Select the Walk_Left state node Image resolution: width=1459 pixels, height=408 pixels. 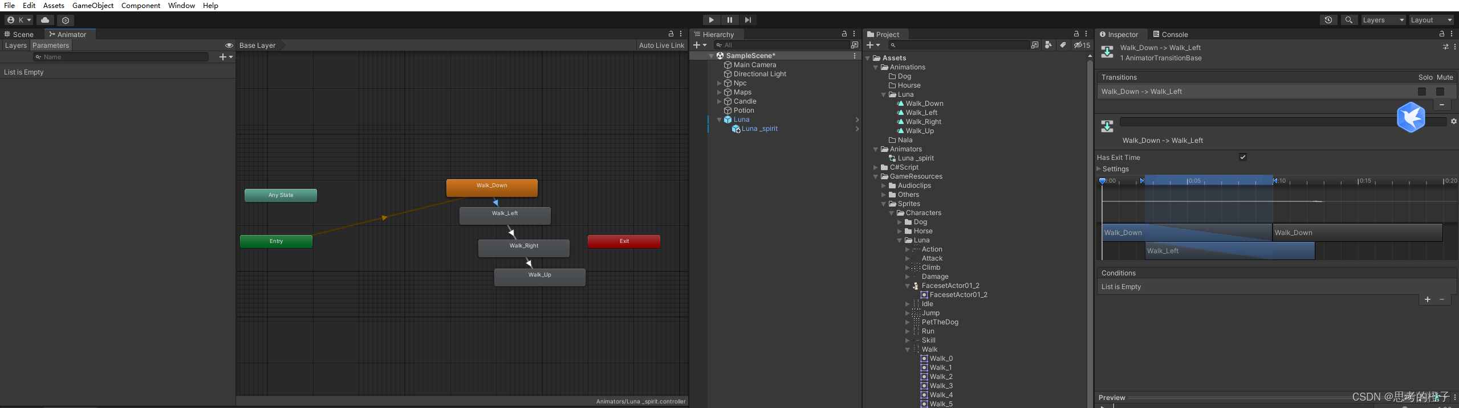pos(505,216)
